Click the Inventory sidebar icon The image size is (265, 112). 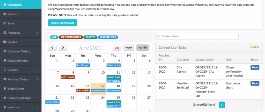(x=5, y=107)
